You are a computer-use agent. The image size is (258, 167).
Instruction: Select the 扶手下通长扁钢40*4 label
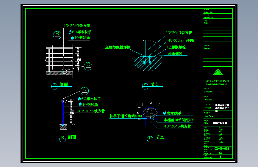click(x=126, y=116)
